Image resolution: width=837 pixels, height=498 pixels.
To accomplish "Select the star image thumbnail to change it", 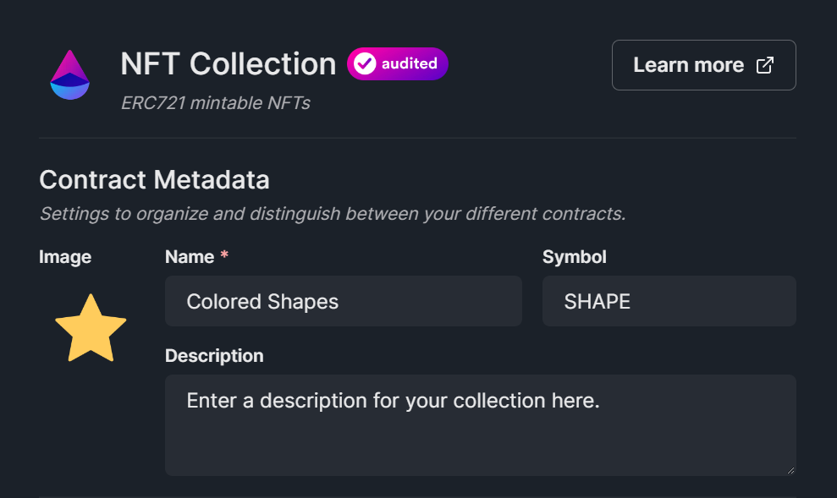I will click(90, 328).
